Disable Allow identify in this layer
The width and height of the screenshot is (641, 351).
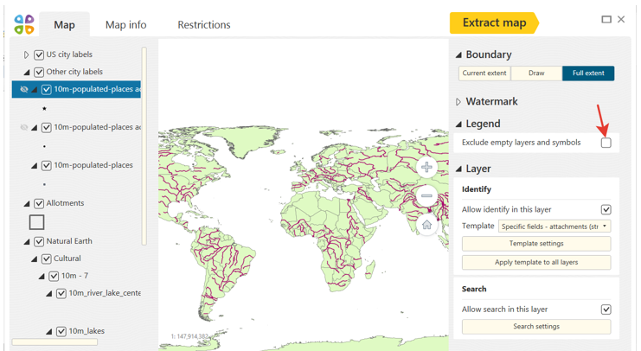click(606, 209)
